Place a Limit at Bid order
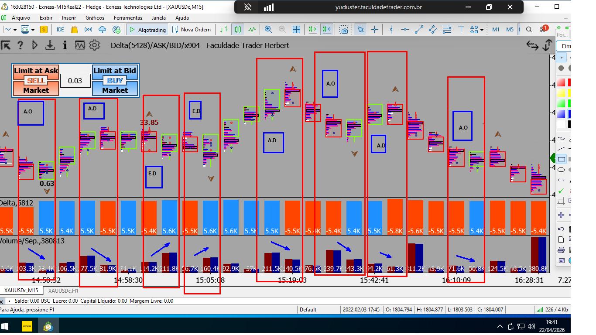Screen dimensions: 596x335 (115, 71)
